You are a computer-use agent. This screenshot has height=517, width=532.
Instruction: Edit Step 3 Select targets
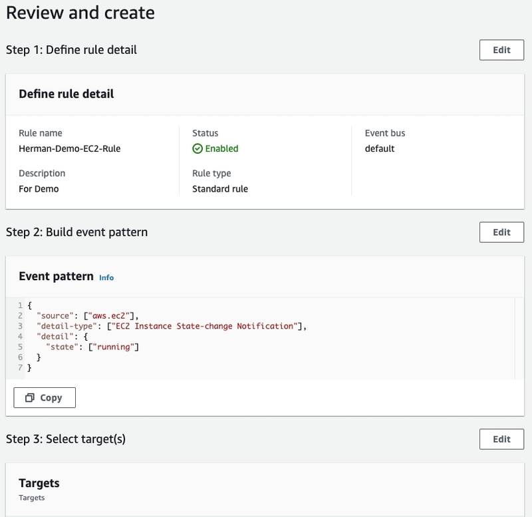click(501, 439)
